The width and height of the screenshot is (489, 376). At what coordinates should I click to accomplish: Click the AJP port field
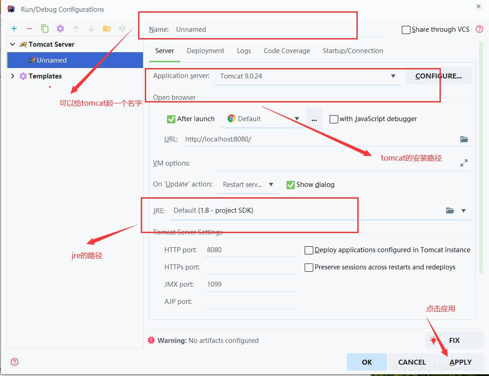click(x=250, y=302)
